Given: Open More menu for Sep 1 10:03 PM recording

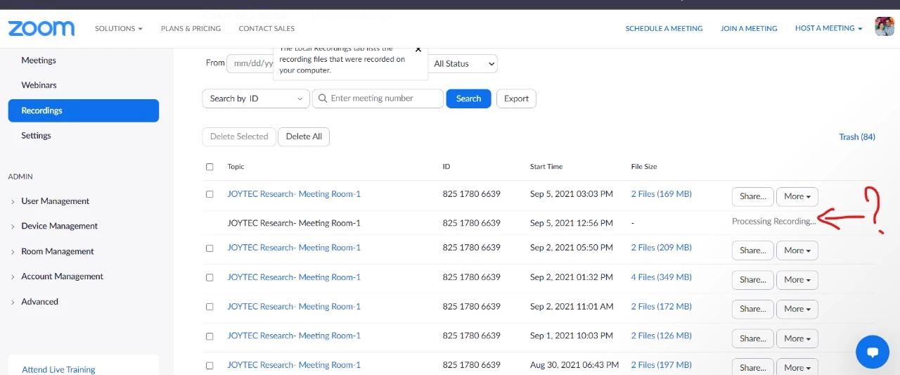Looking at the screenshot, I should [797, 338].
